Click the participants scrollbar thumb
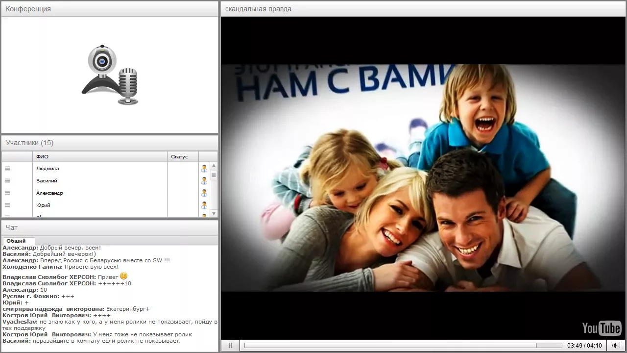 point(214,175)
